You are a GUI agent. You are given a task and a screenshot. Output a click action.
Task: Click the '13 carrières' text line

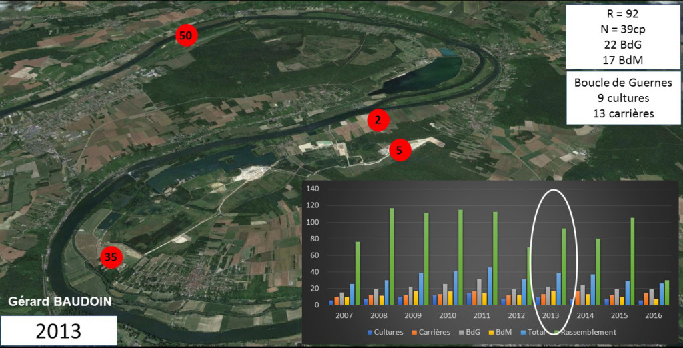coord(623,113)
